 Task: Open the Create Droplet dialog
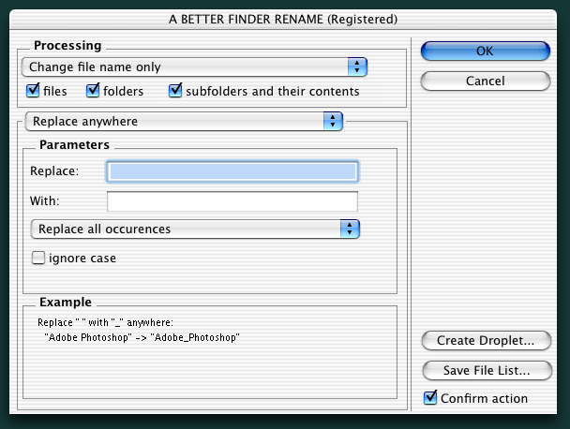pos(487,340)
